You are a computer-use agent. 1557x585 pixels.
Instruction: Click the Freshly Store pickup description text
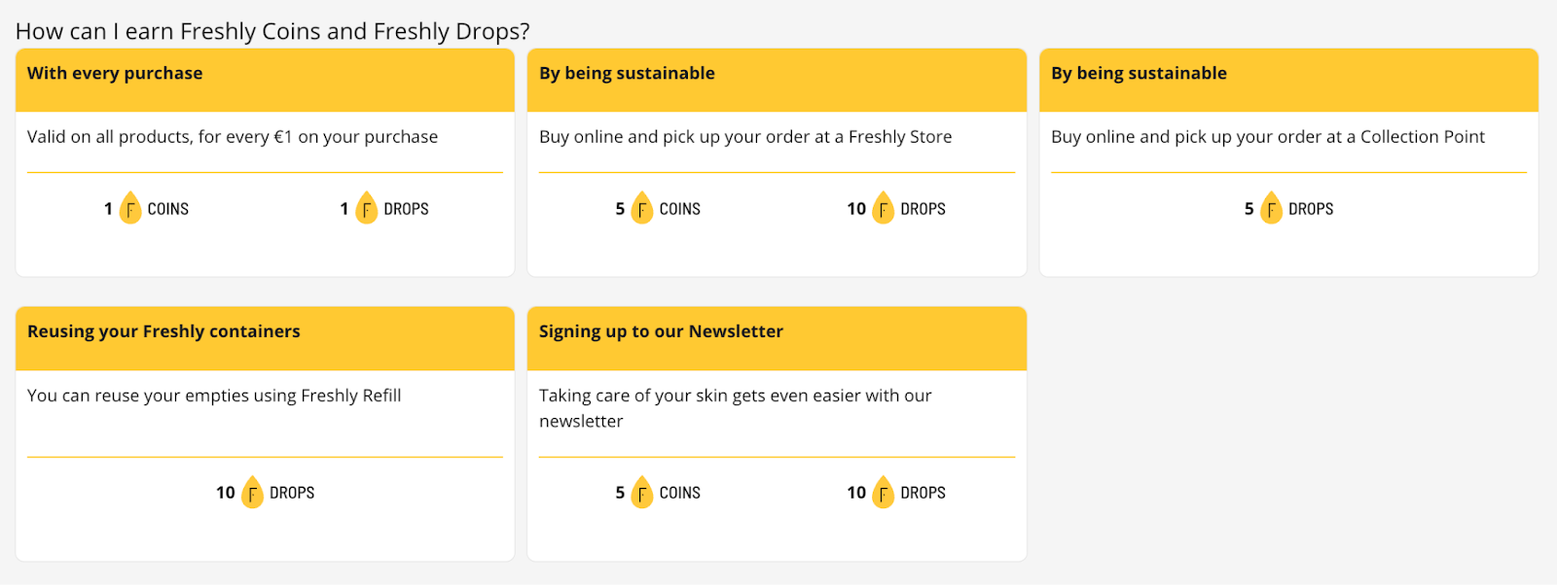point(745,137)
